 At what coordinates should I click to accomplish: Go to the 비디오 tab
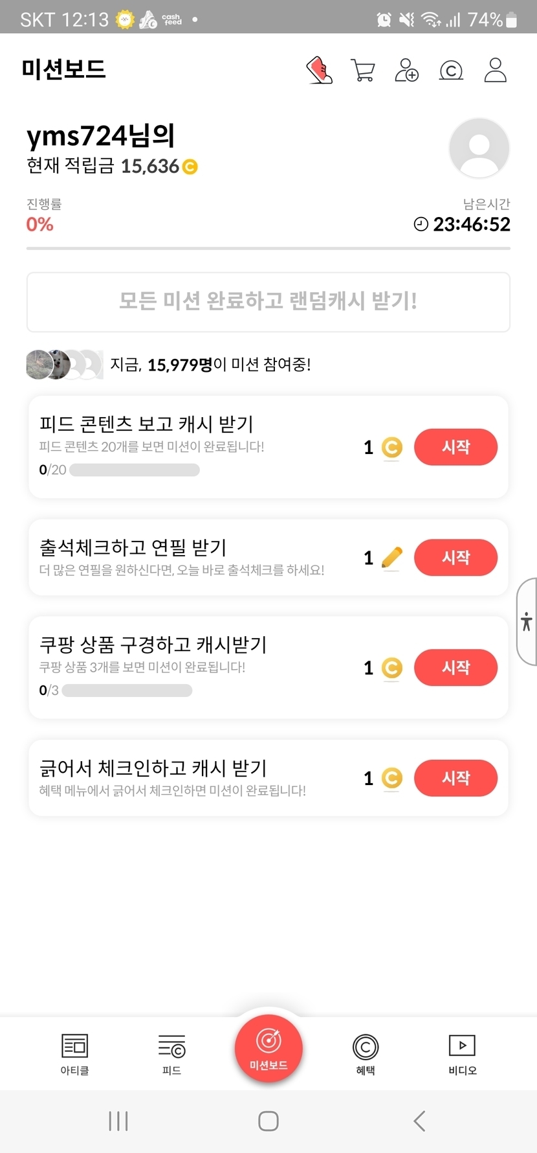pyautogui.click(x=463, y=1054)
